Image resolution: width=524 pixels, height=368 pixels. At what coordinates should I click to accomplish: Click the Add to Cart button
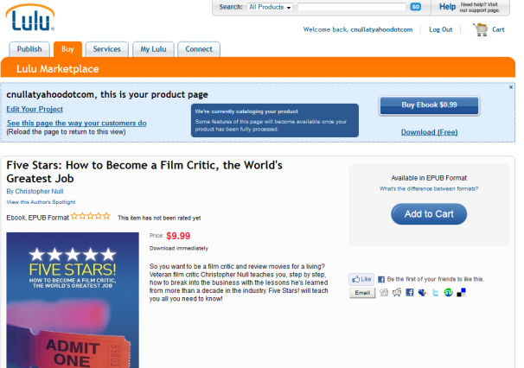click(429, 214)
